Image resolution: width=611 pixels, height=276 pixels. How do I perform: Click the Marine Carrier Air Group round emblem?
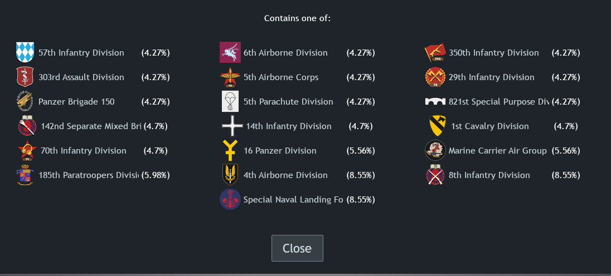click(435, 151)
